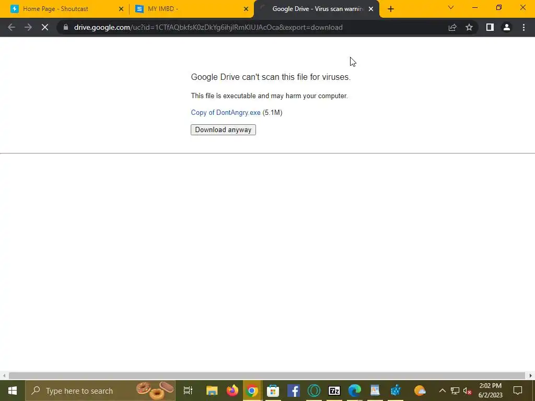Click the Download anyway button
This screenshot has width=535, height=401.
point(223,129)
